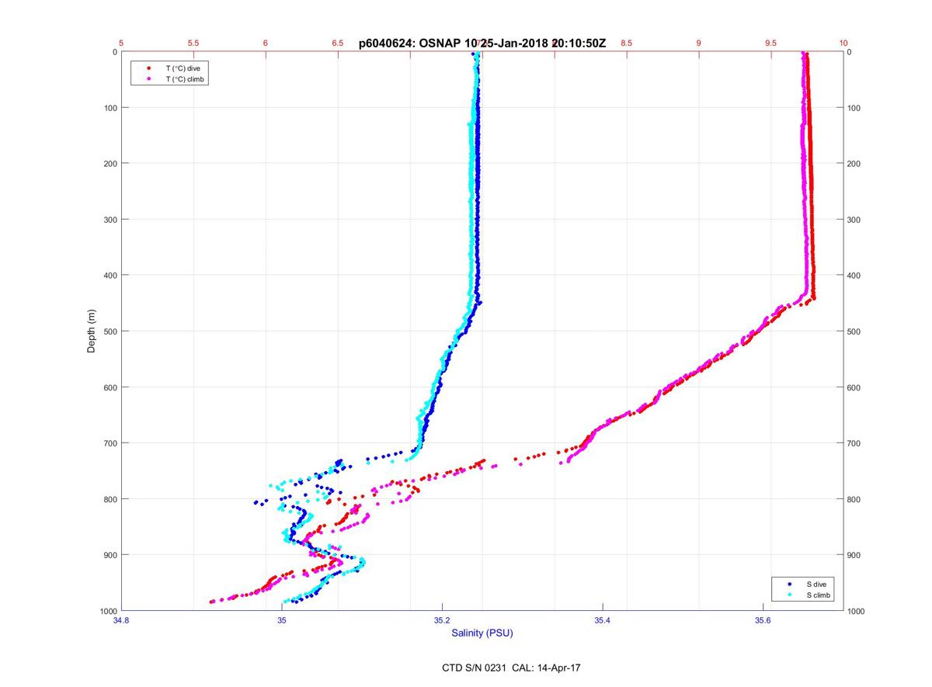Click the cyan marker in the salinity legend
Image resolution: width=932 pixels, height=687 pixels.
[789, 595]
